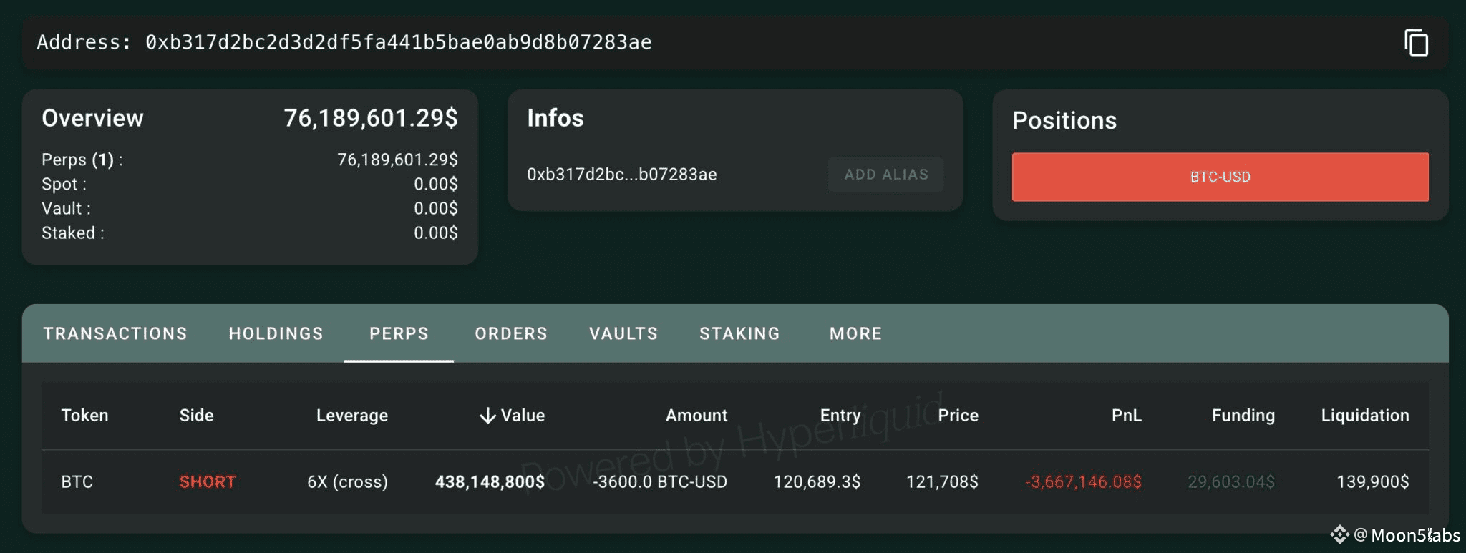Show the Staking tab
This screenshot has width=1466, height=553.
(x=739, y=334)
